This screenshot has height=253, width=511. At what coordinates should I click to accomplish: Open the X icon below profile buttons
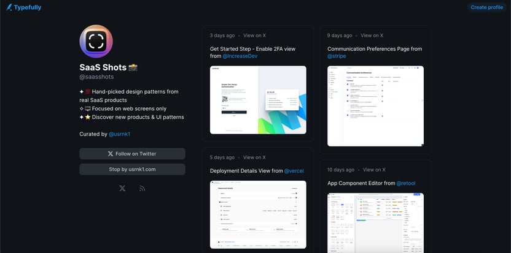[x=122, y=188]
